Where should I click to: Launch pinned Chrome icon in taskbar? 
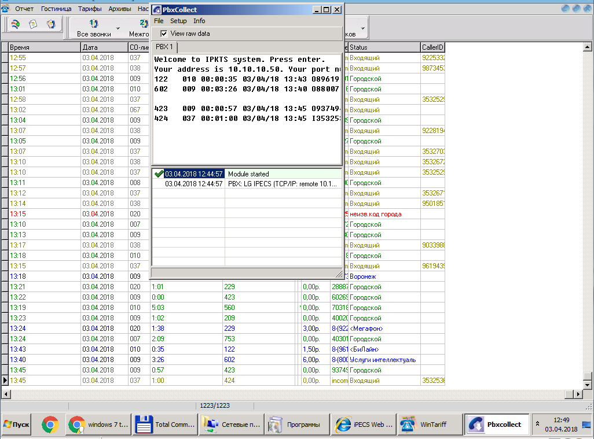pyautogui.click(x=50, y=425)
